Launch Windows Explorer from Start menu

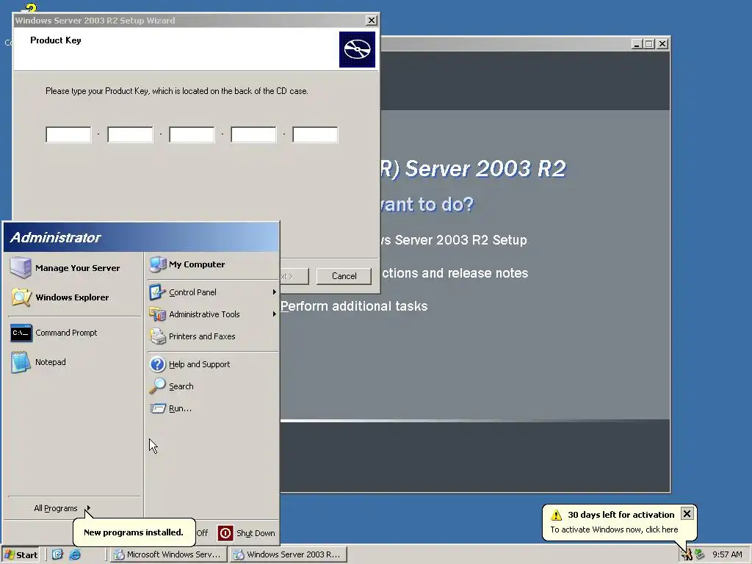tap(74, 297)
